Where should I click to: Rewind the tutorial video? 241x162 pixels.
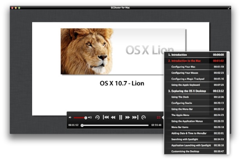pos(113,117)
